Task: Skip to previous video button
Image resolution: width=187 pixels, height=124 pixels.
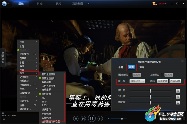Action: click(x=83, y=119)
